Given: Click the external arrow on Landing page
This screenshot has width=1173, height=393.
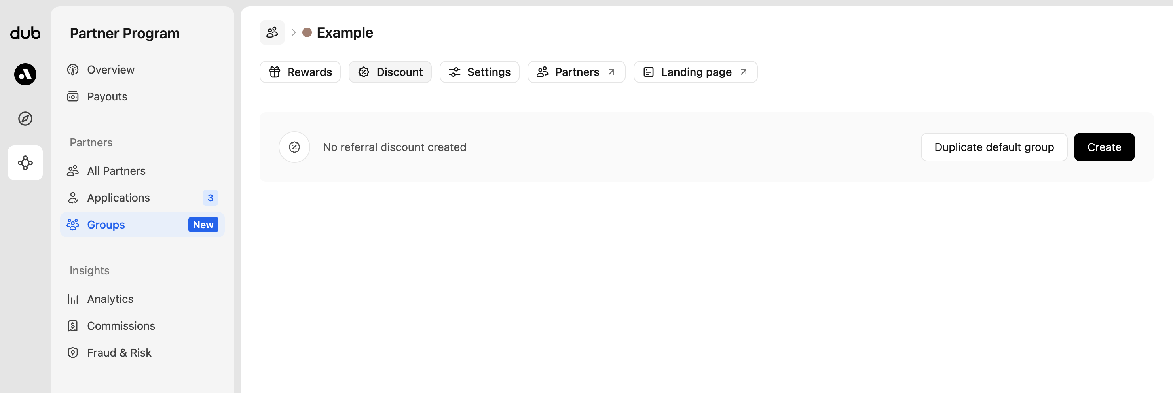Looking at the screenshot, I should click(744, 72).
